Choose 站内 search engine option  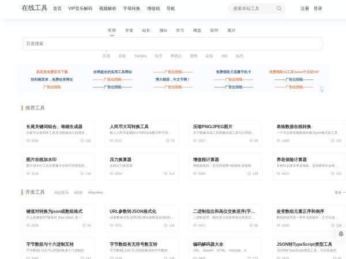click(239, 56)
